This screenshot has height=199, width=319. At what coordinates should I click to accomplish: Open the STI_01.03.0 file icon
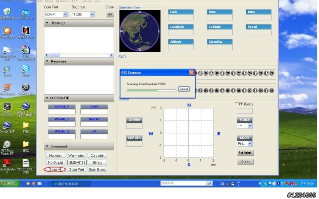click(x=26, y=163)
